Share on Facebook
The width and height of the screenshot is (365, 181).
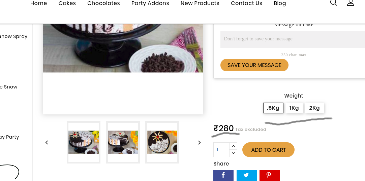pyautogui.click(x=223, y=175)
